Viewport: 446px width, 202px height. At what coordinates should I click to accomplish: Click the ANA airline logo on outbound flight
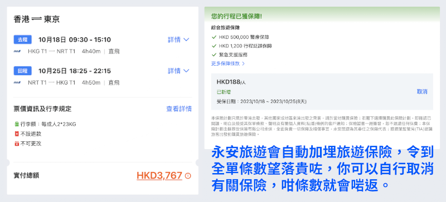coord(17,51)
